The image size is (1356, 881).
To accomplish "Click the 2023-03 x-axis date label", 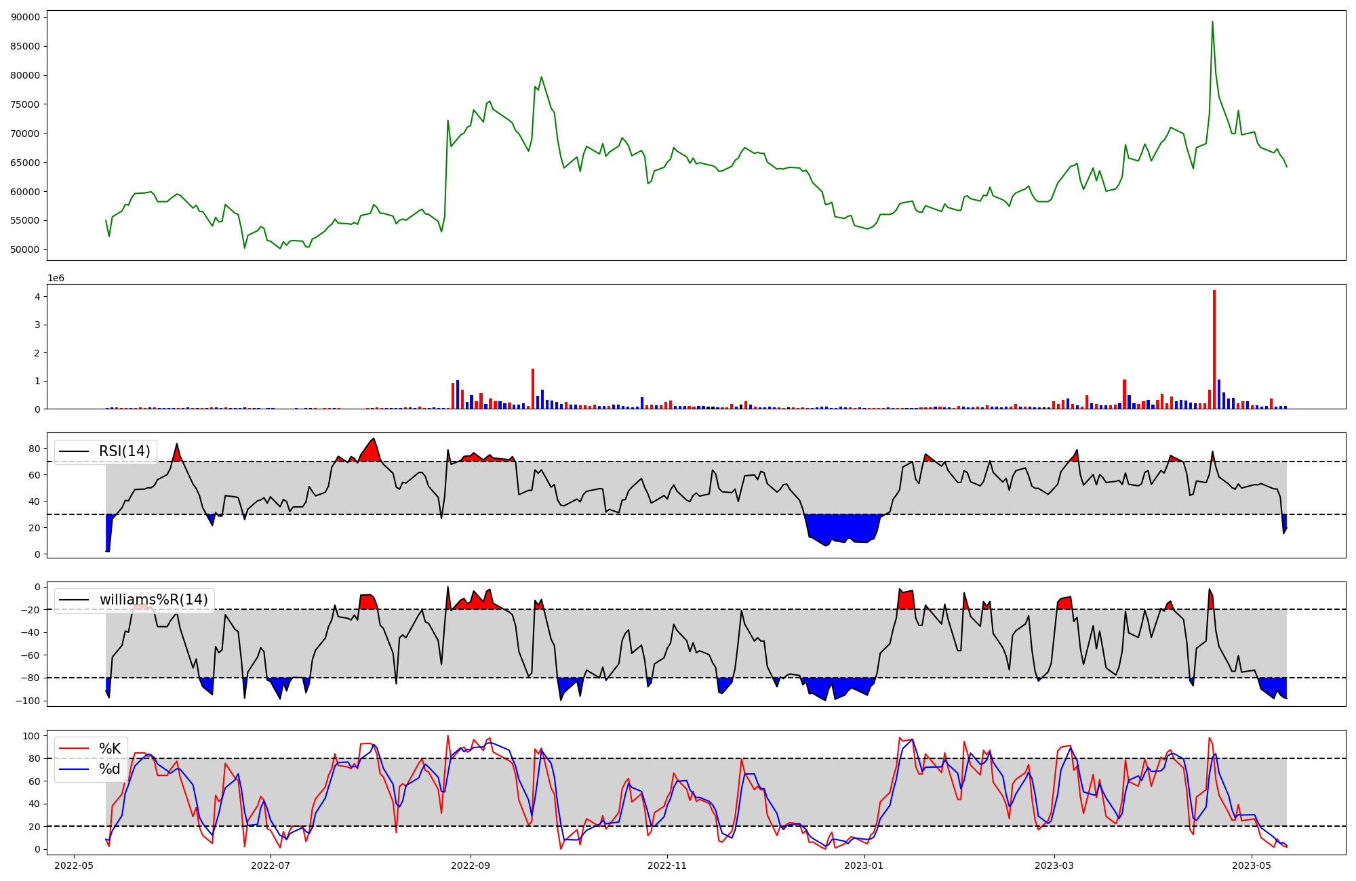I will (1054, 865).
